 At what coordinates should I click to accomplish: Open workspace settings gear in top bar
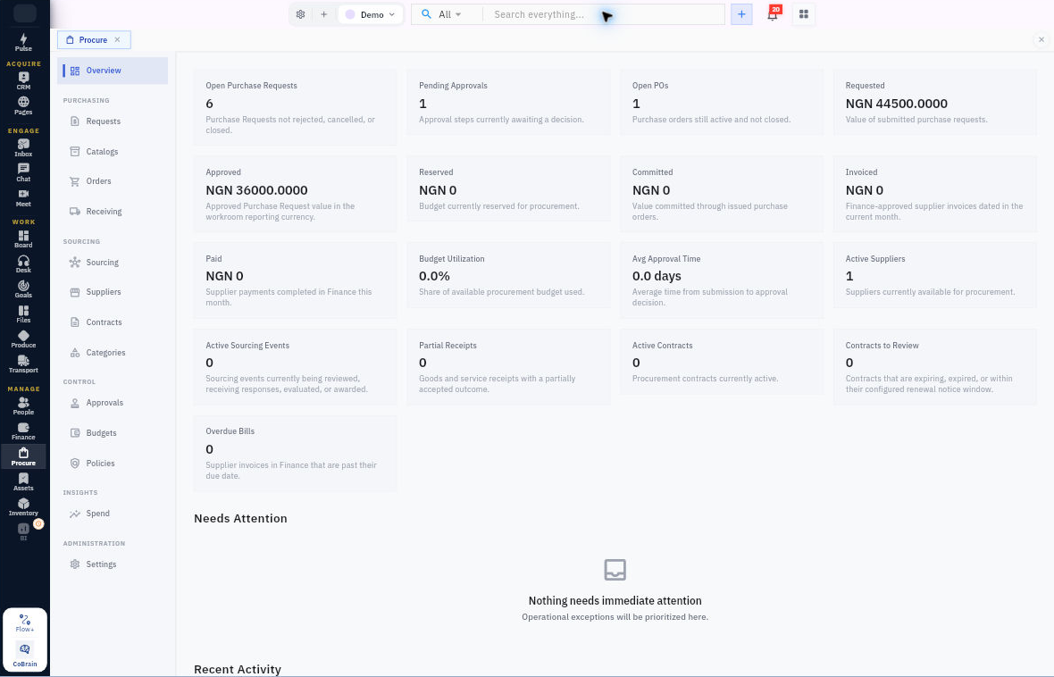click(300, 14)
